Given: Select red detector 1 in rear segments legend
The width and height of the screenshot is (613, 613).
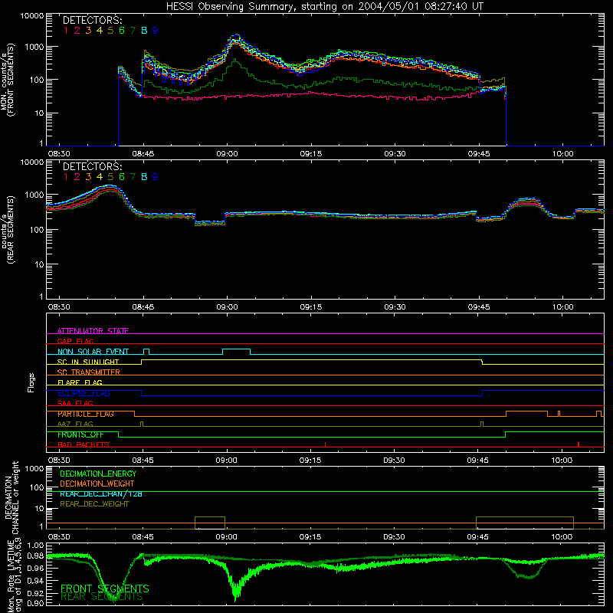Looking at the screenshot, I should (x=66, y=177).
